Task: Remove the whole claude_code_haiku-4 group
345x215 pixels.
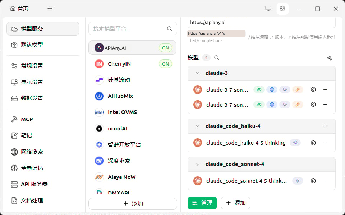Action: [325, 126]
